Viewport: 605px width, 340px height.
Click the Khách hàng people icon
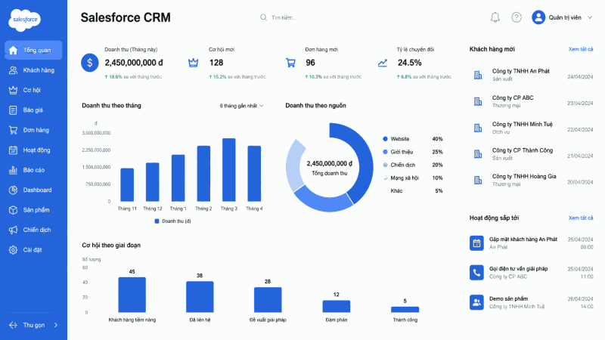(13, 70)
